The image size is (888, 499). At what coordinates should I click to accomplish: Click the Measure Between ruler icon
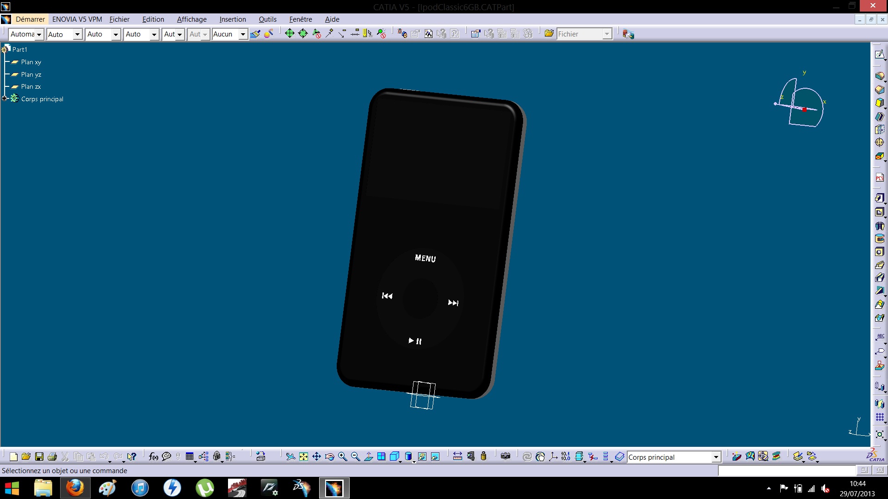pyautogui.click(x=457, y=456)
